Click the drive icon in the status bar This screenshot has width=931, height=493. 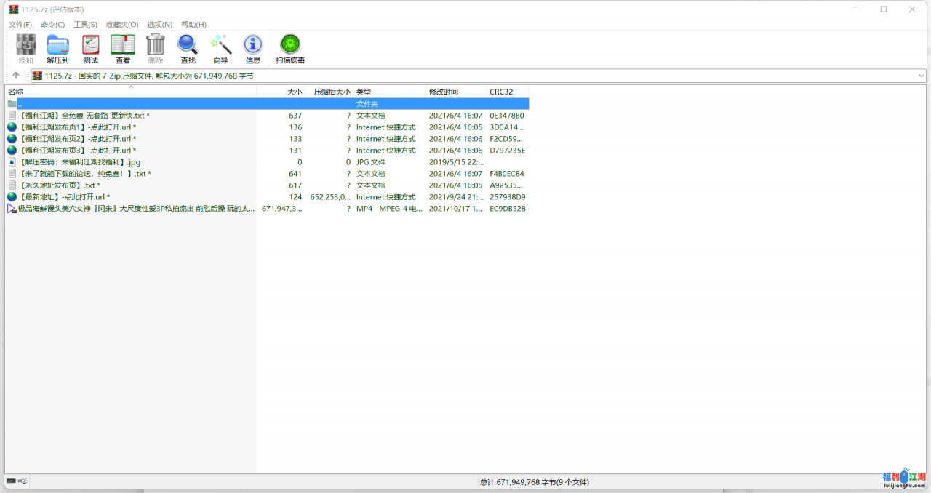click(11, 481)
